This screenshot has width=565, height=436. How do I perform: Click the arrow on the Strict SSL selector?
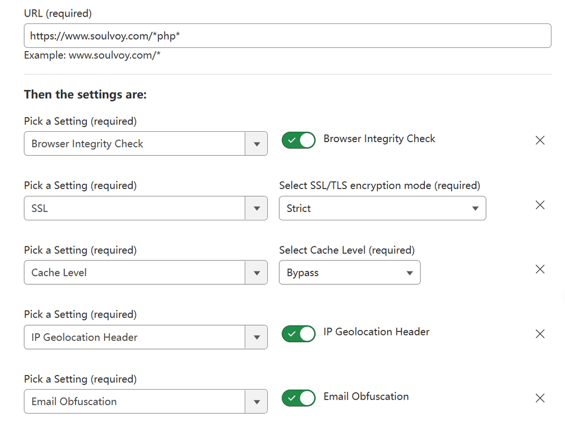tap(474, 208)
